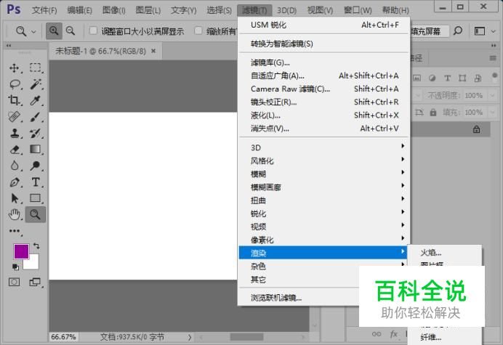Image resolution: width=503 pixels, height=345 pixels.
Task: Open the 文字(Y) menu
Action: [x=183, y=10]
